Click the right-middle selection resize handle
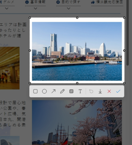Image resolution: width=132 pixels, height=145 pixels. point(124,51)
